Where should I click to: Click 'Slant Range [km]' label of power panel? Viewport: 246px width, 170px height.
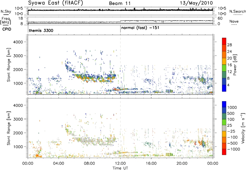point(9,65)
